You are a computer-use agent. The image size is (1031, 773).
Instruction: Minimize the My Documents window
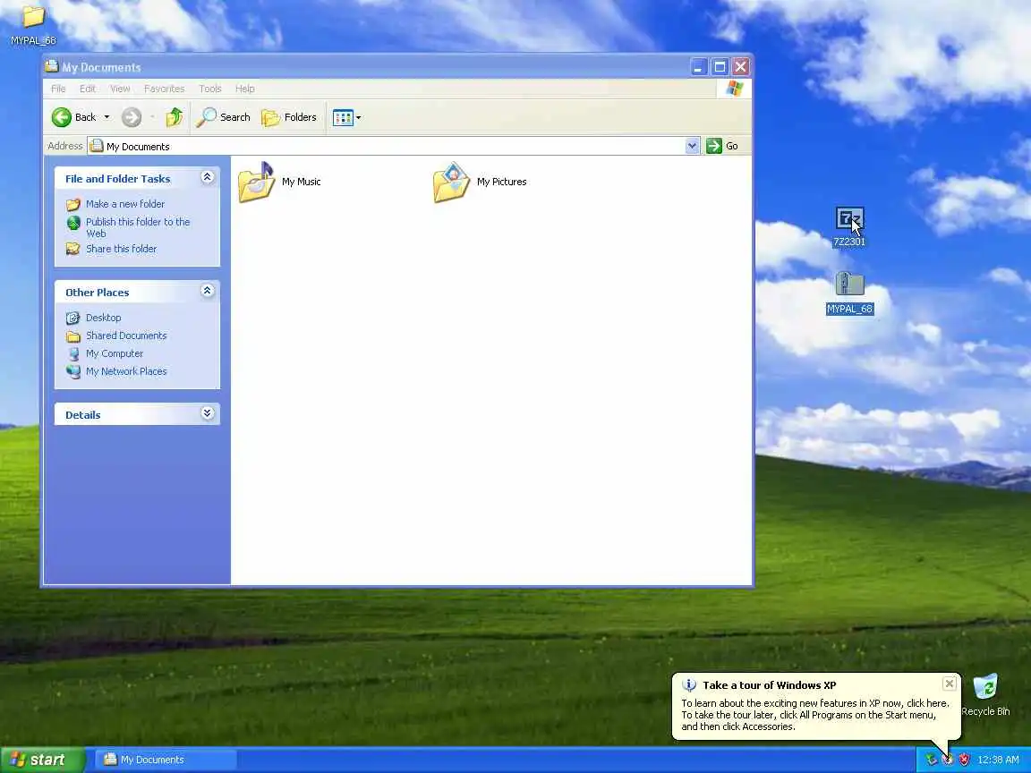coord(699,66)
